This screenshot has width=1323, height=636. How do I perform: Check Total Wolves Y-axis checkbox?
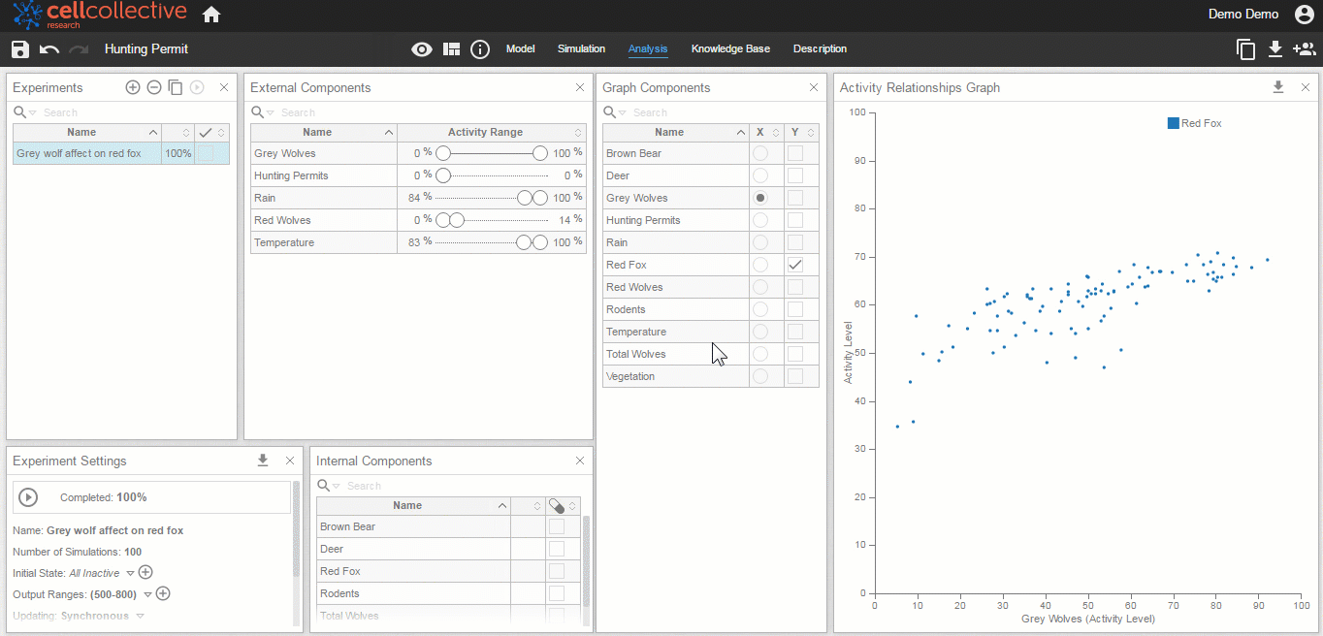[795, 354]
